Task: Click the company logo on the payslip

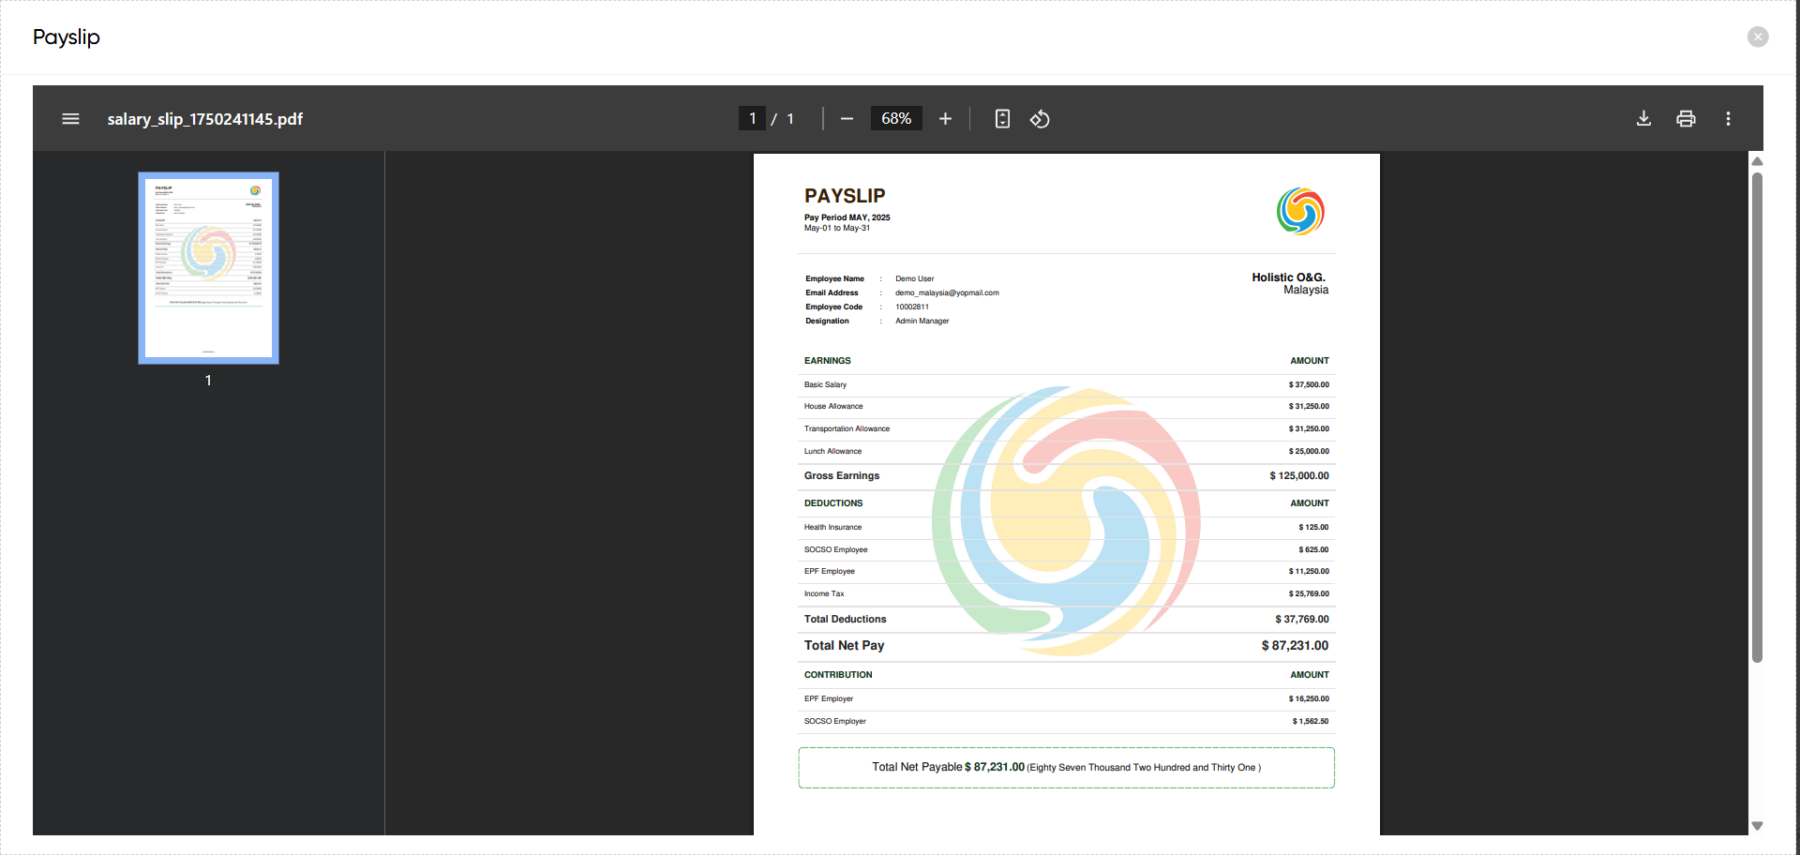Action: click(x=1300, y=211)
